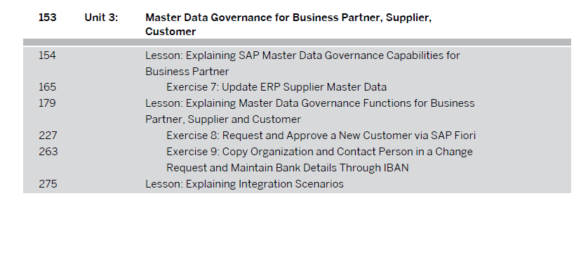Click the Business Partner continuation line
581x269 pixels.
187,71
